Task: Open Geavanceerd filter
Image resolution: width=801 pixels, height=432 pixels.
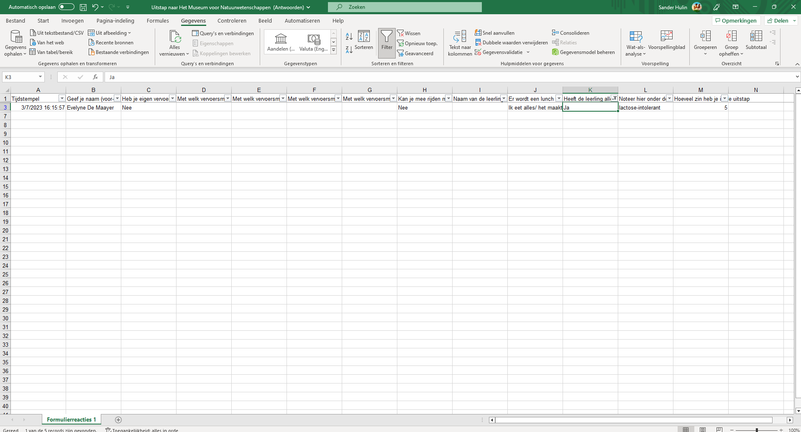Action: pyautogui.click(x=415, y=53)
